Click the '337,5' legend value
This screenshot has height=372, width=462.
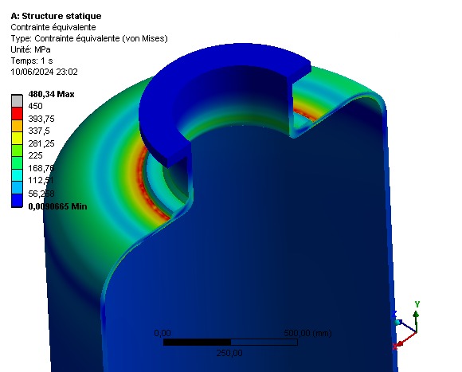point(39,131)
